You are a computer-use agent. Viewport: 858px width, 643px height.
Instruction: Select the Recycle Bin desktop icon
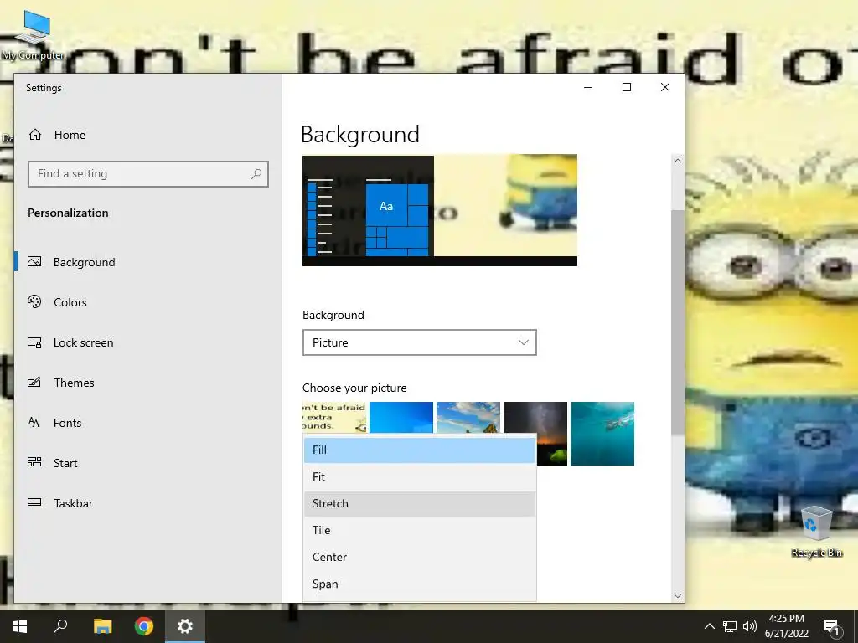tap(817, 532)
